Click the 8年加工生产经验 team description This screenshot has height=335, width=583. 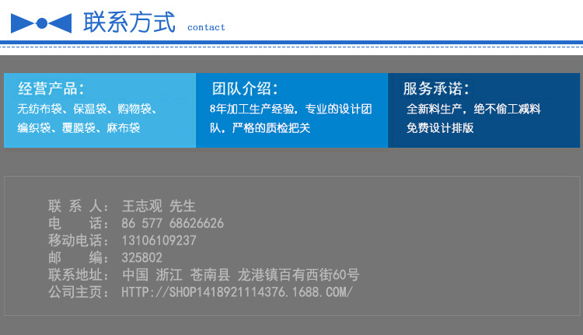(291, 118)
